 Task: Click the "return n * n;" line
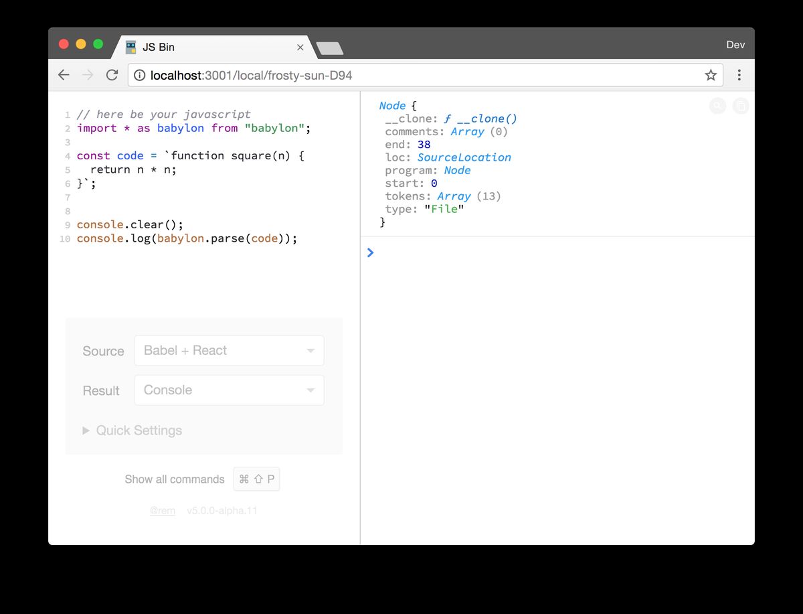(134, 169)
